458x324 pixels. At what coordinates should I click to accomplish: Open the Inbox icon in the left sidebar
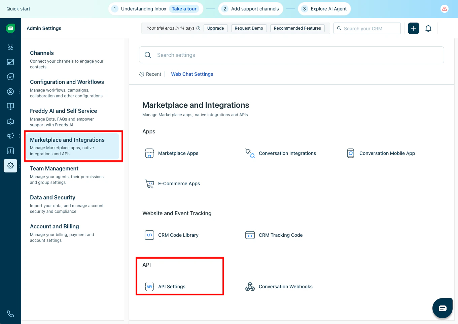pyautogui.click(x=10, y=62)
